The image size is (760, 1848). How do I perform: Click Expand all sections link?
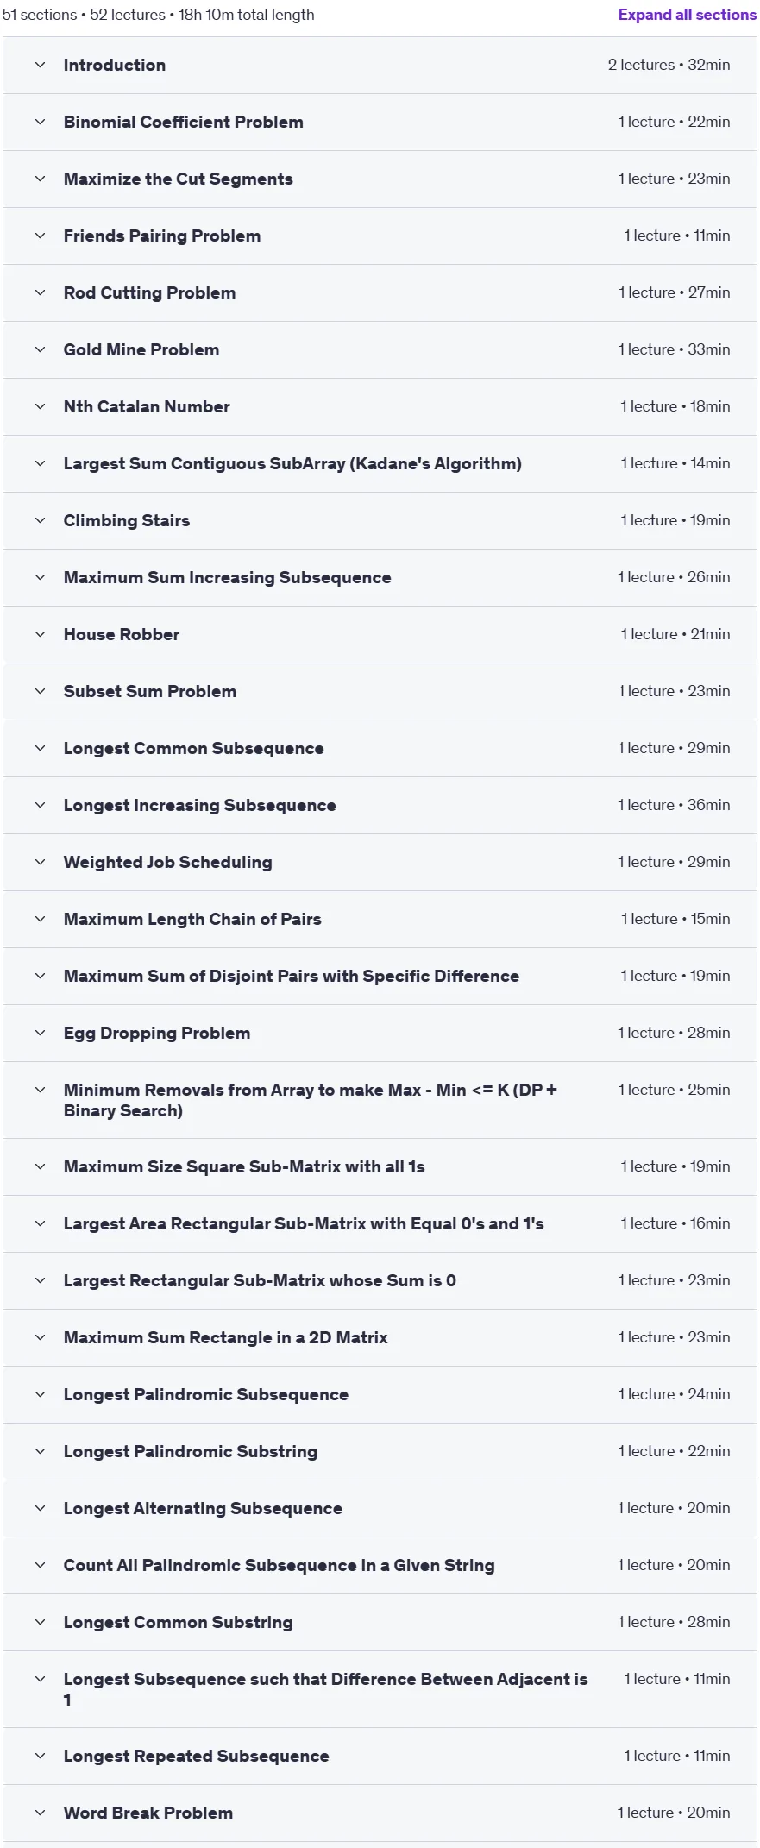pos(687,15)
